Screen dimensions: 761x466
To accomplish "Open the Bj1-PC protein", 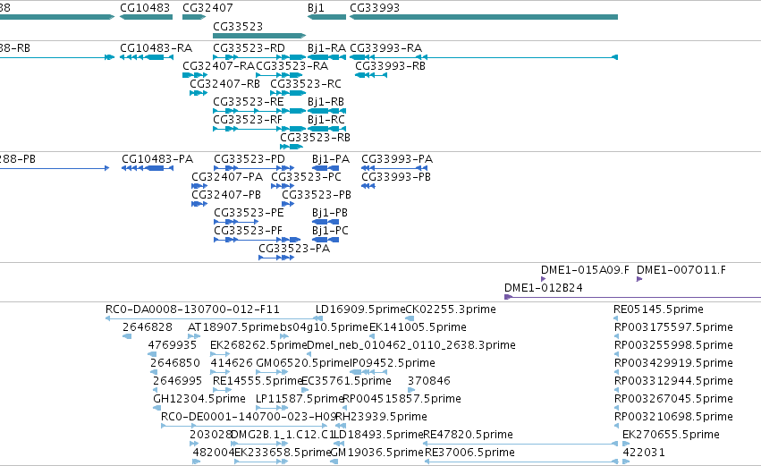I will point(326,241).
